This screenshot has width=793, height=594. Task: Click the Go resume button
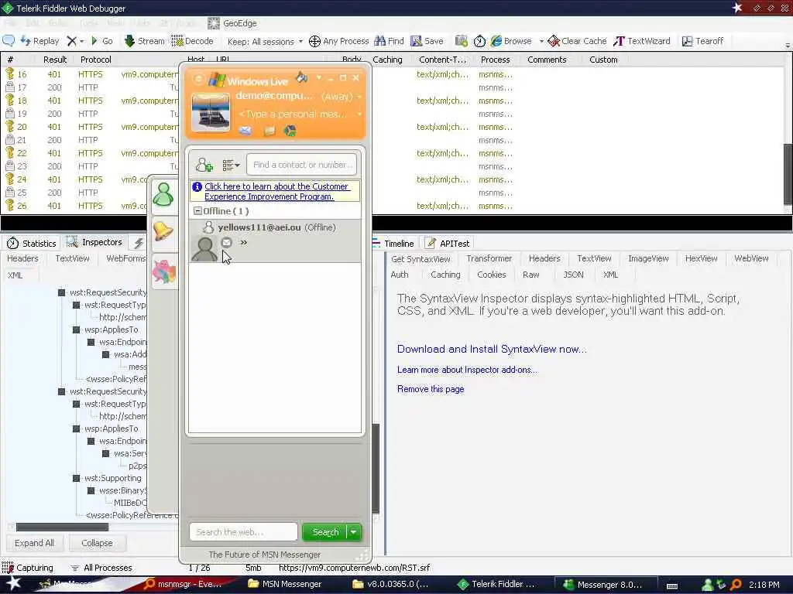(x=101, y=41)
